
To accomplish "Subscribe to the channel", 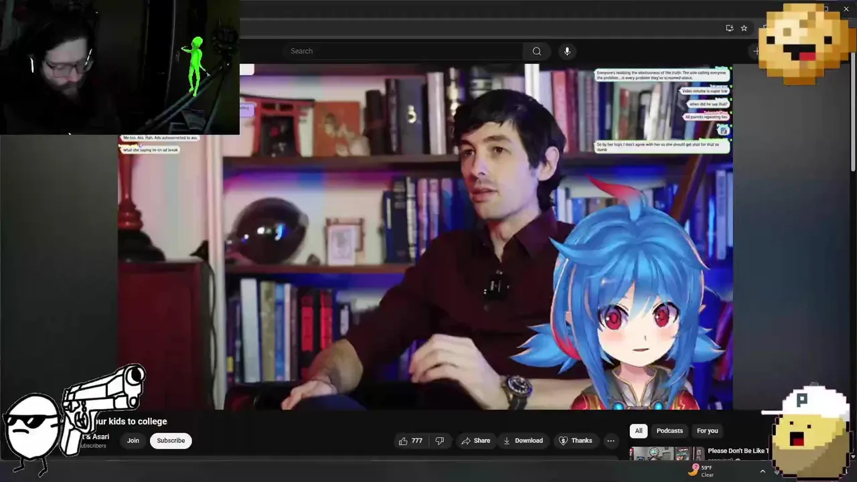I will 171,440.
